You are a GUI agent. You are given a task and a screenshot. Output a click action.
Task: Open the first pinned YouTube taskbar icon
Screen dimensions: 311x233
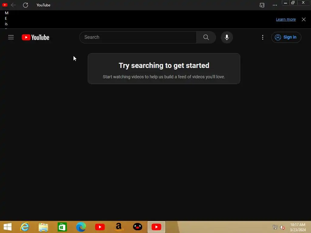(100, 227)
